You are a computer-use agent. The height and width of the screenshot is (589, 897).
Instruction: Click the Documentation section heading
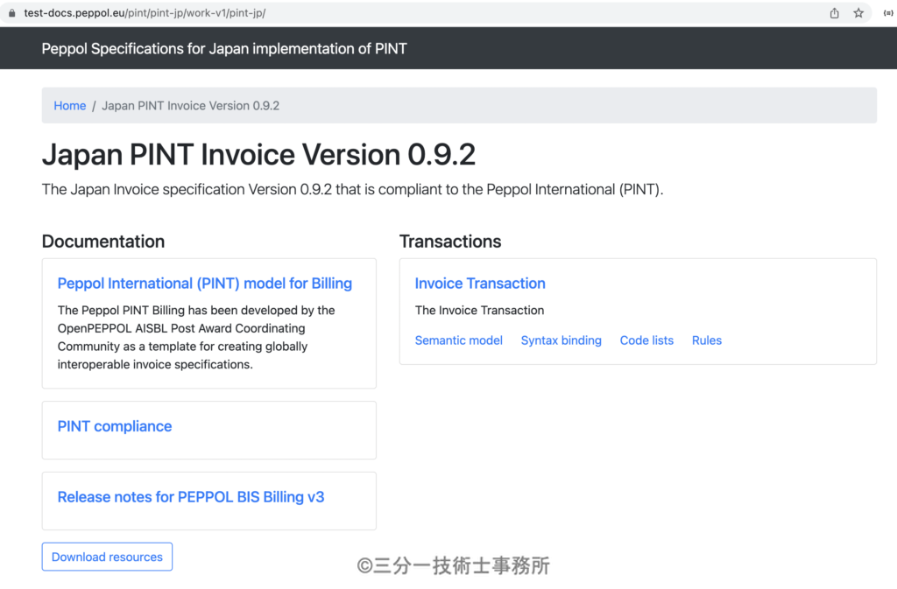coord(103,242)
